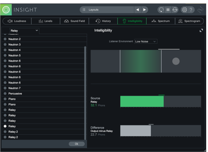Viewport: 208px width, 152px height.
Task: Click the Loudness speaker icon
Action: (10, 21)
